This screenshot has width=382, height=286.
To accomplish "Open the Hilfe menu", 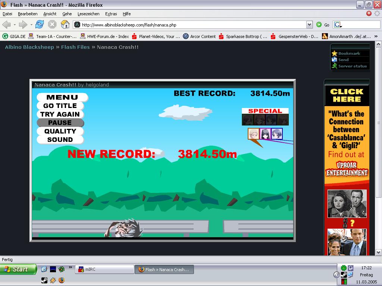I will point(127,14).
